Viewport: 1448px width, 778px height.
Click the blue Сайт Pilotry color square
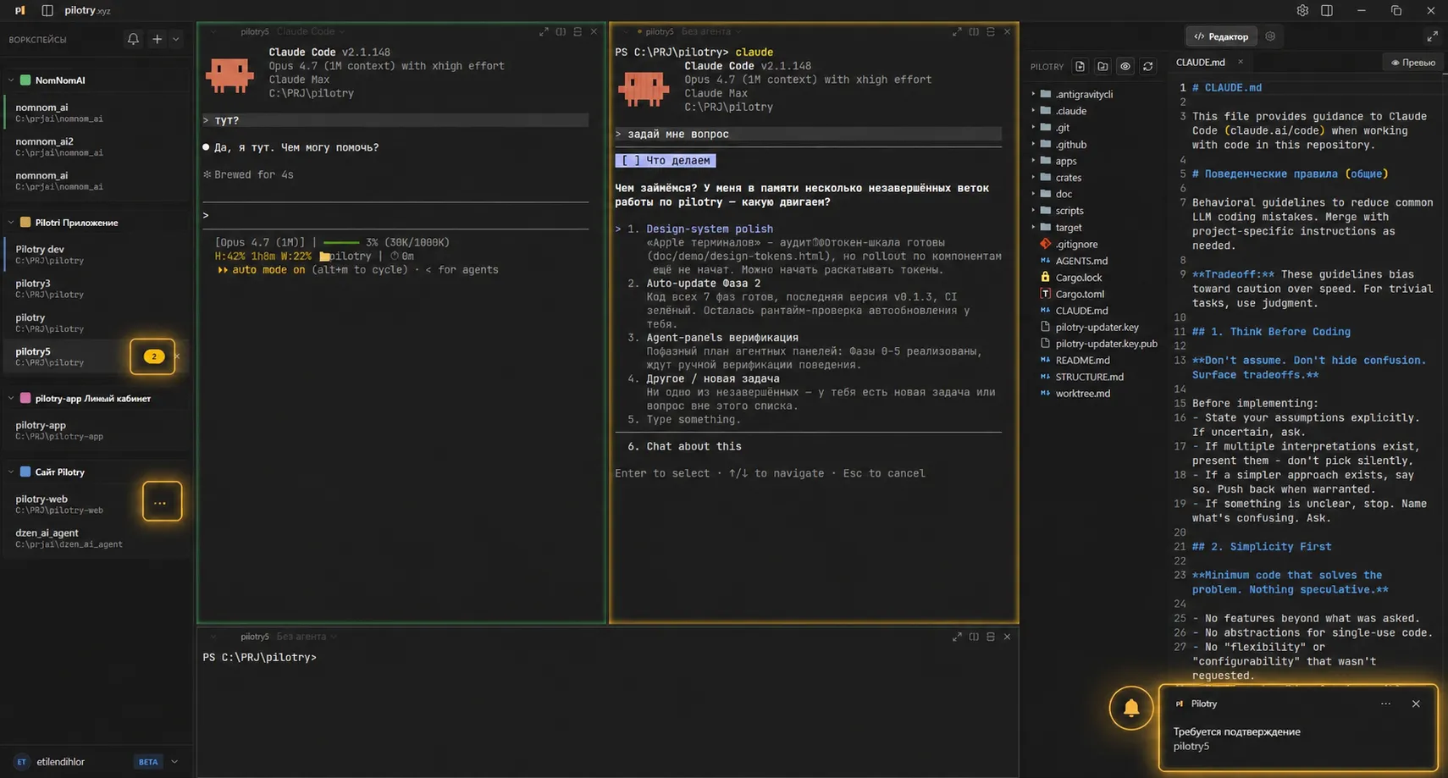tap(25, 472)
